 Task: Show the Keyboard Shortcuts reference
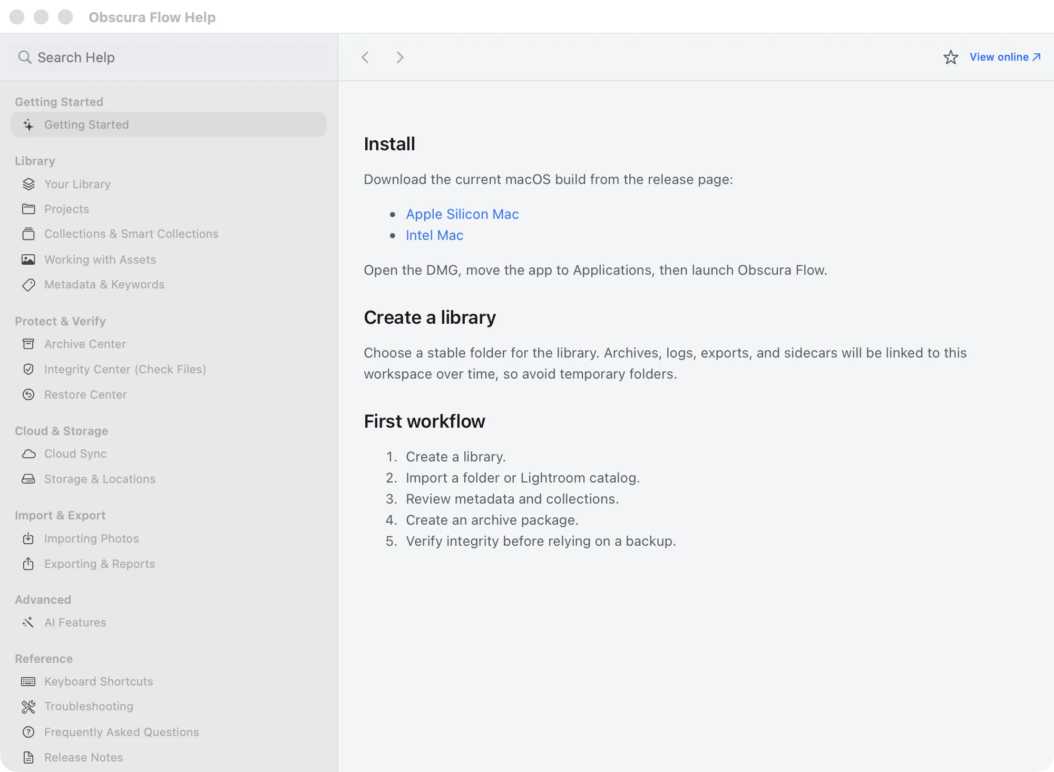(169, 681)
